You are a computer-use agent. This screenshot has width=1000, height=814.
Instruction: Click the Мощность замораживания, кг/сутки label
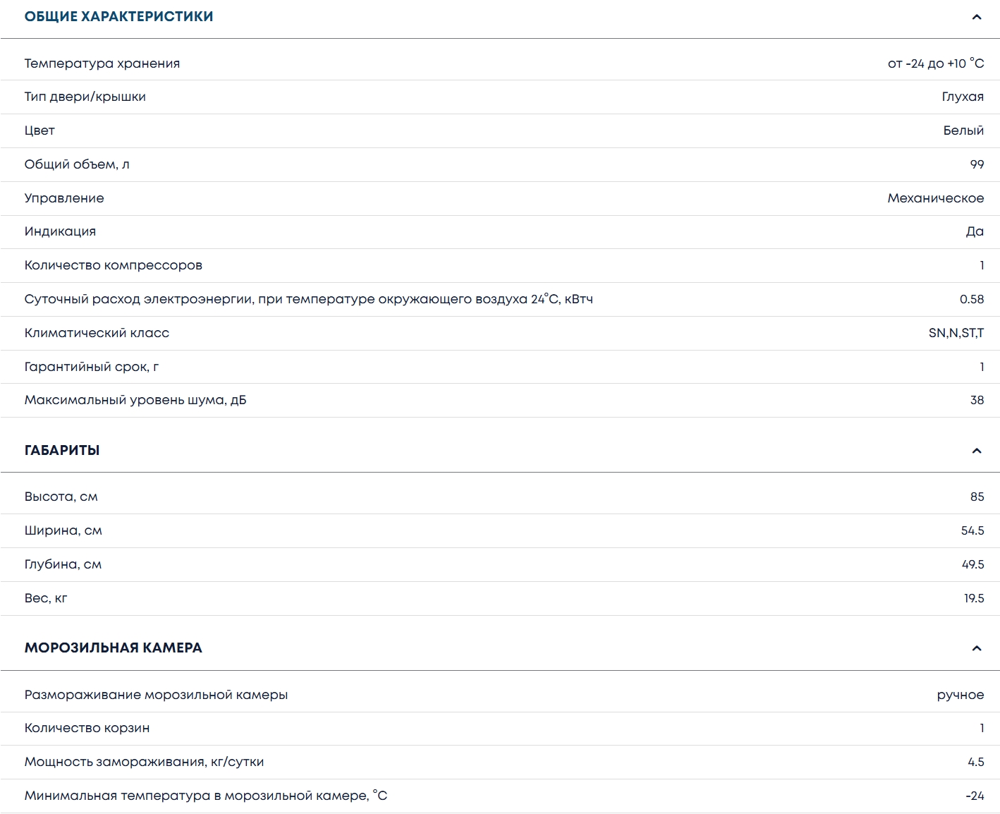[144, 762]
